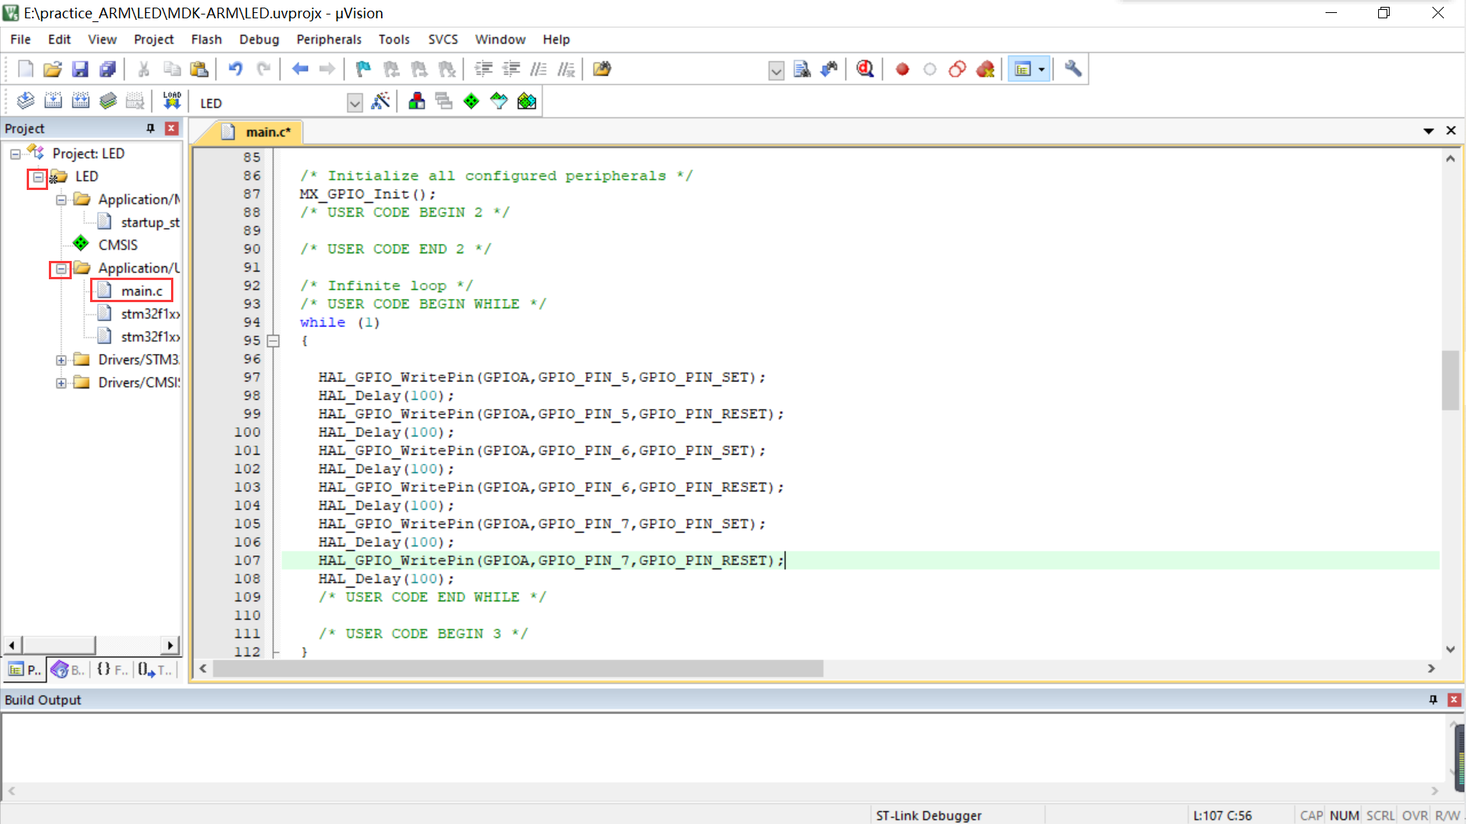Switch to Functions tab in project panel

111,670
